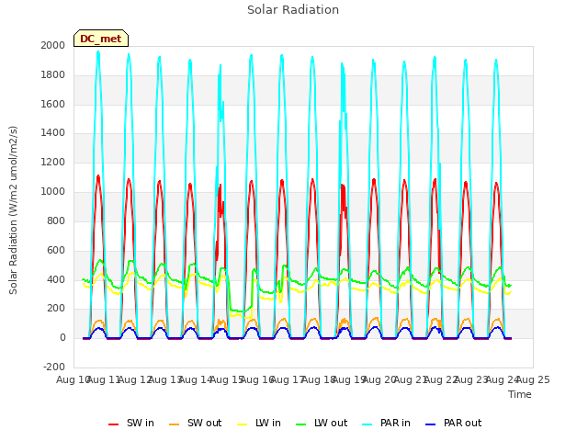Click the 2000 y-axis tick label
Screen dimensions: 588x441
pos(53,45)
